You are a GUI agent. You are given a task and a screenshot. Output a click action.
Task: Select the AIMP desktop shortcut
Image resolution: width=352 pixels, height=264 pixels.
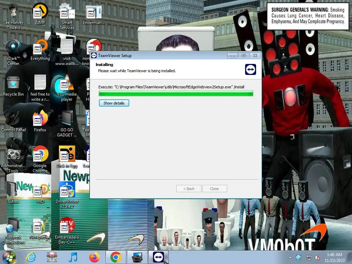point(40,14)
